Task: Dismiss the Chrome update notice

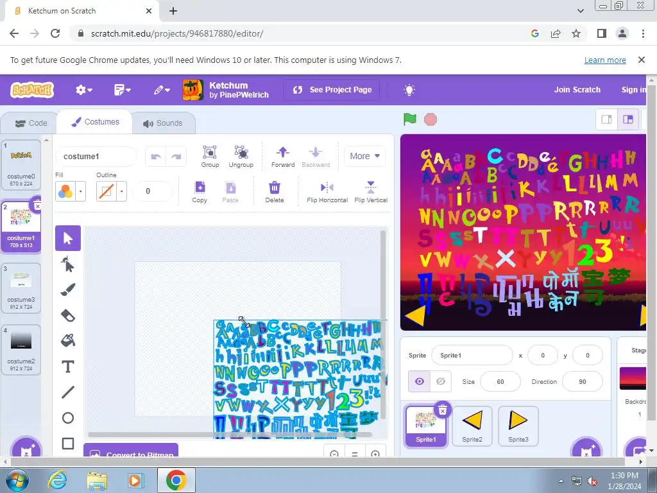Action: [x=641, y=60]
